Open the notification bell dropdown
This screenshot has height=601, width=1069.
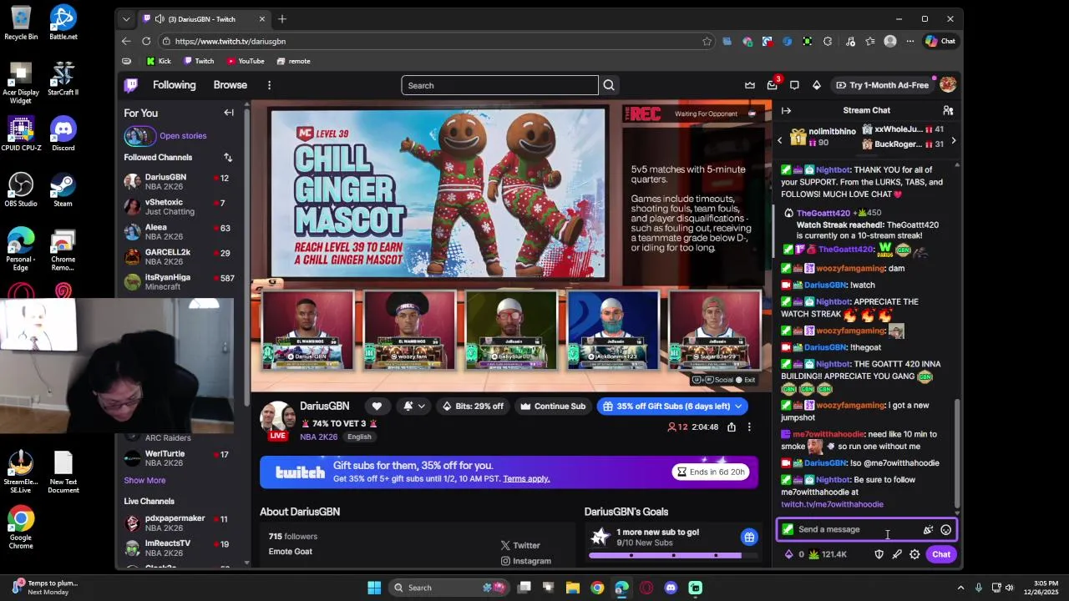[413, 406]
